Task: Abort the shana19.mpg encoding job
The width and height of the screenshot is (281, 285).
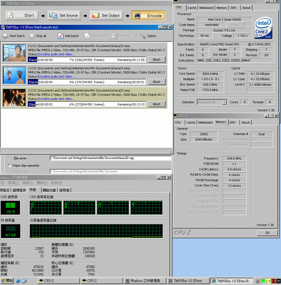Action: pos(157,82)
